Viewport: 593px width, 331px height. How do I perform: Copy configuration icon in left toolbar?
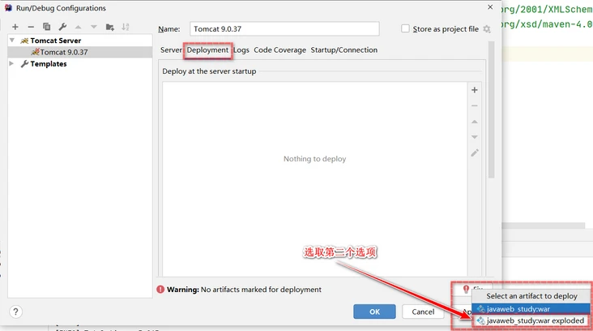point(46,27)
